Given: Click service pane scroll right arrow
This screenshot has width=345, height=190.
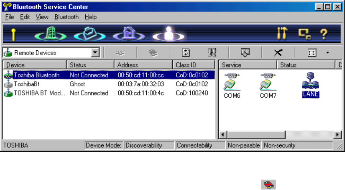Looking at the screenshot, I should (x=337, y=135).
